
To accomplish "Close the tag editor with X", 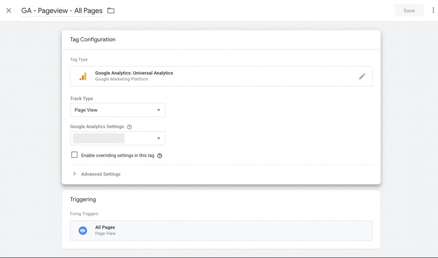I will point(9,11).
